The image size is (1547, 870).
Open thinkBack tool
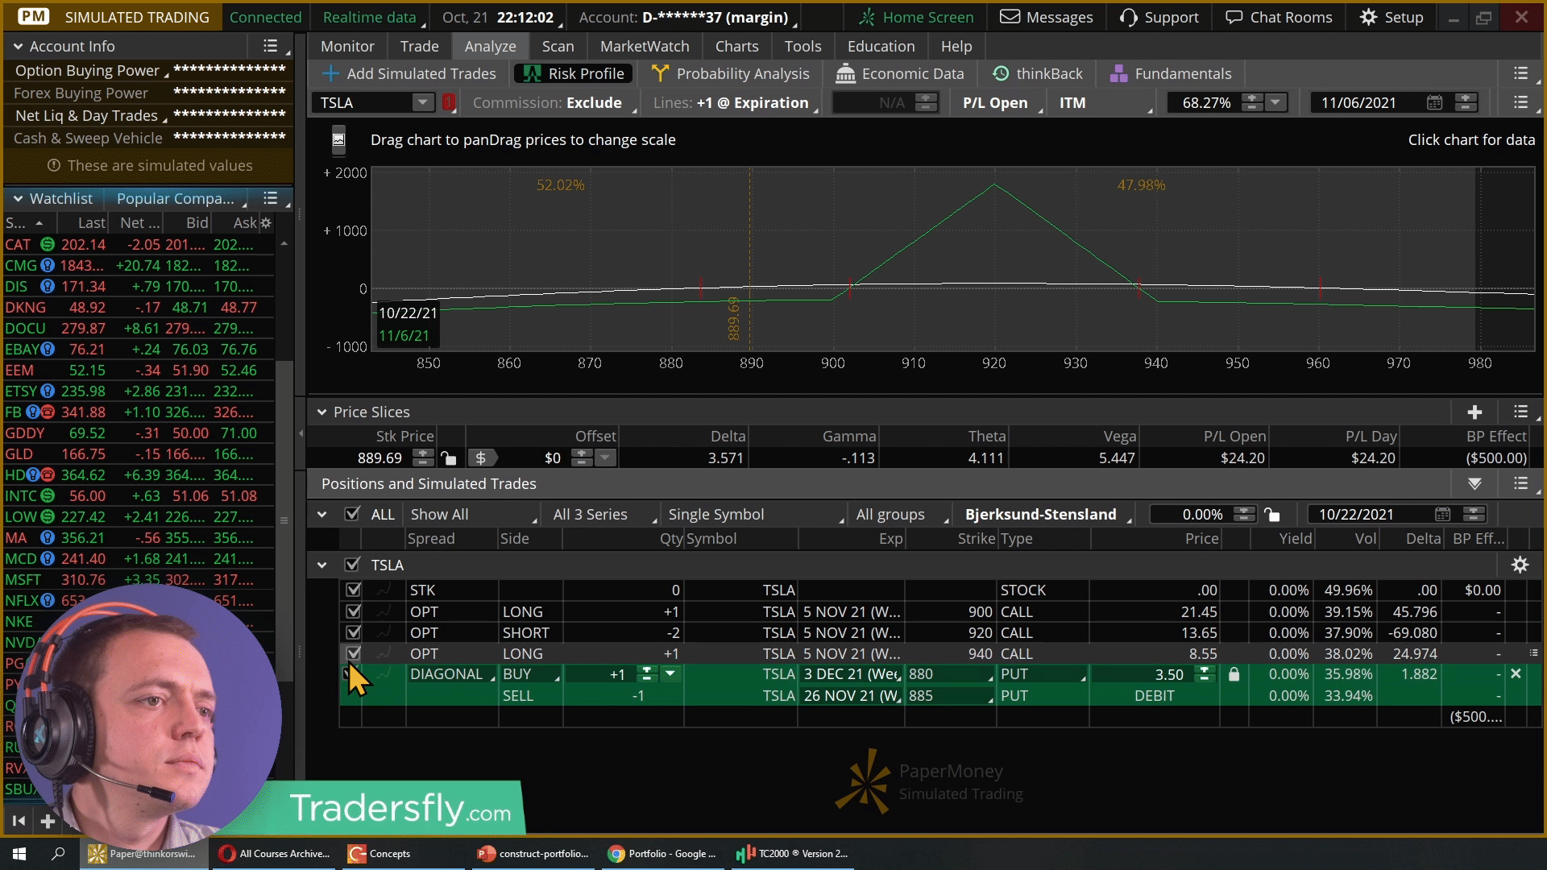pos(1038,73)
